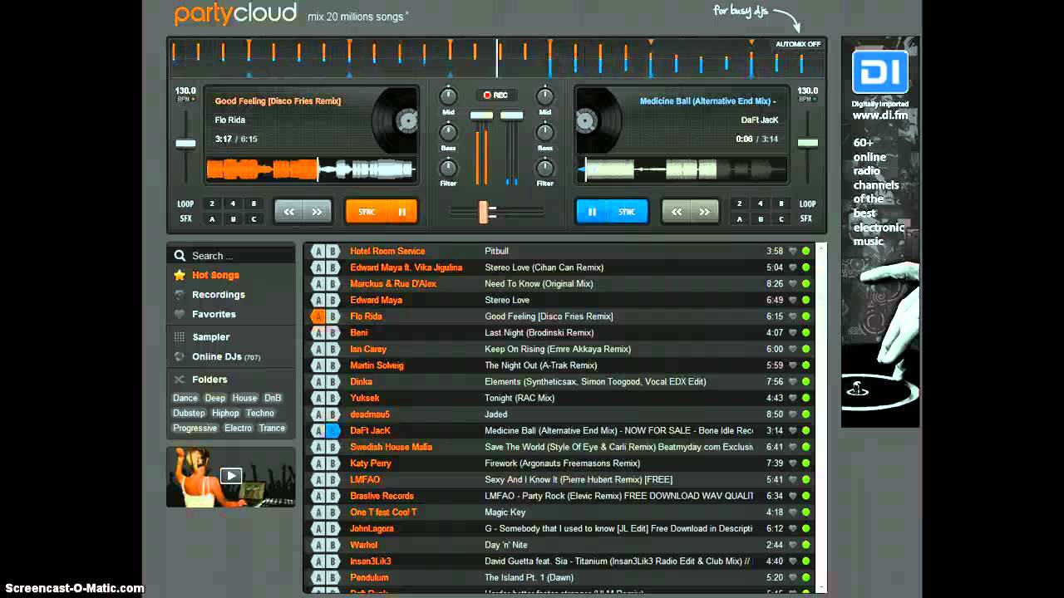Screen dimensions: 1064x598
Task: Open the Sampler
Action: pyautogui.click(x=210, y=337)
